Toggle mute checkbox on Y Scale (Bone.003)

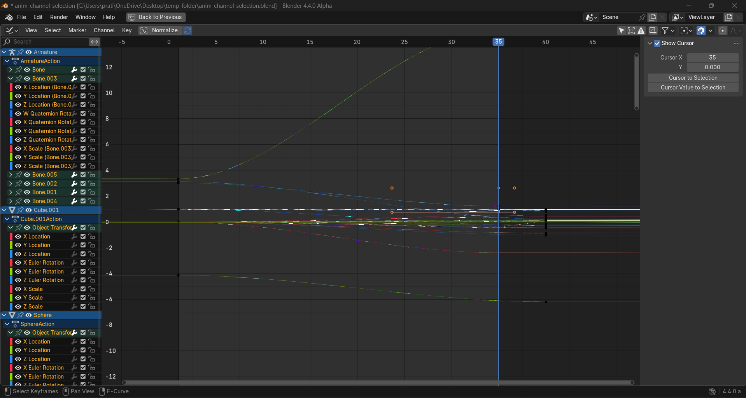pos(83,157)
